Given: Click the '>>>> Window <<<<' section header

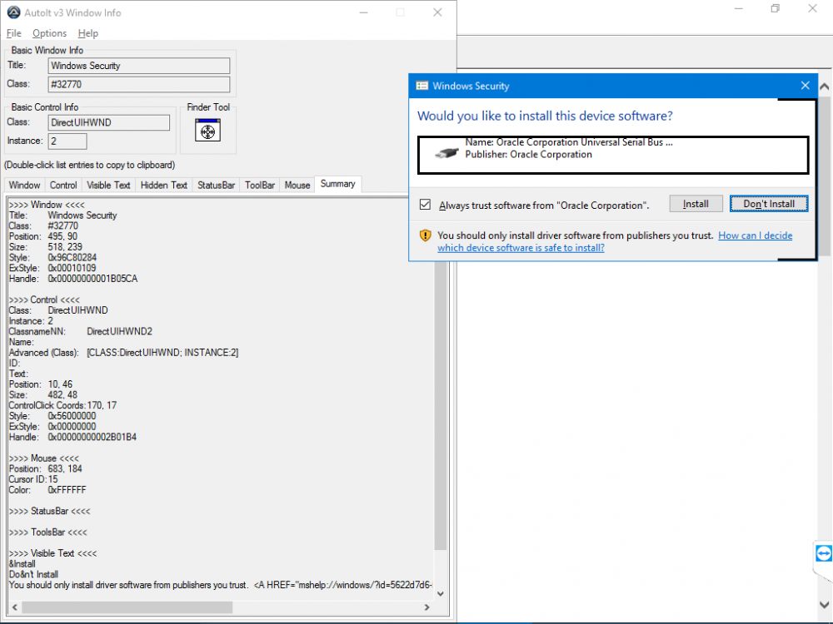Looking at the screenshot, I should click(x=47, y=205).
